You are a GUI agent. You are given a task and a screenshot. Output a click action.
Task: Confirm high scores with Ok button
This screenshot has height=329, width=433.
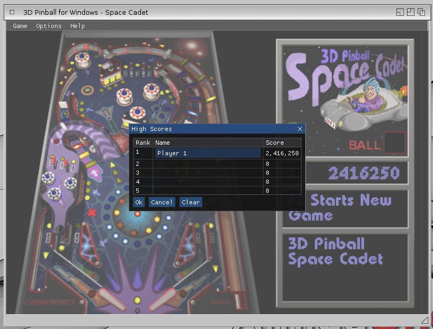[139, 202]
